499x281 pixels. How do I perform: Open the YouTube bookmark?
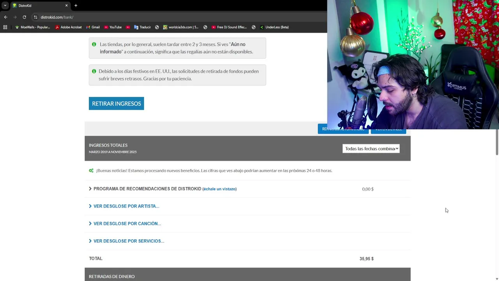point(113,27)
